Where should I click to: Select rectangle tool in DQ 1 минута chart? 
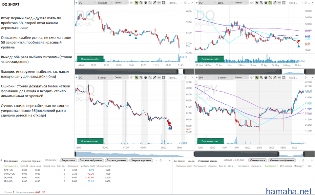click(x=163, y=3)
